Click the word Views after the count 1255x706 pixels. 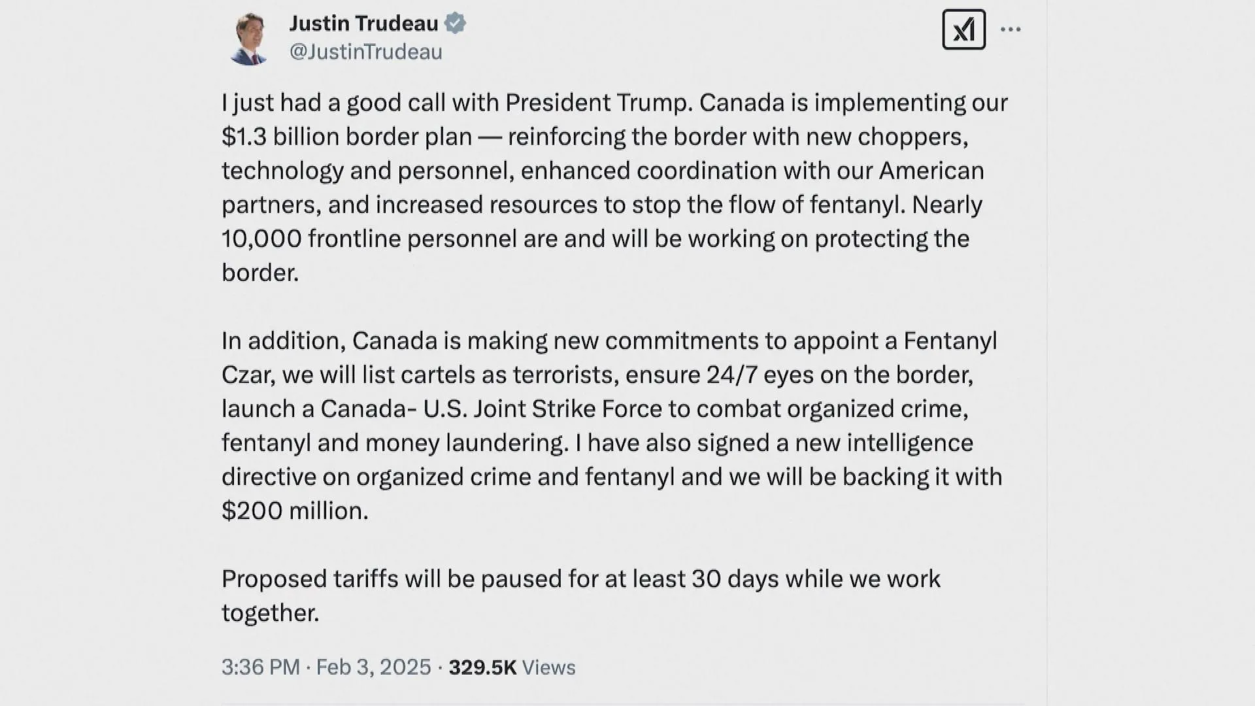(x=549, y=667)
